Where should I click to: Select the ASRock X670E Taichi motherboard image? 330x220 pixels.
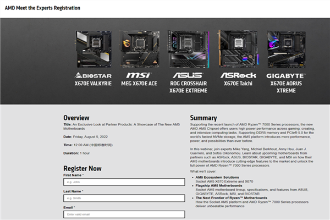pos(238,48)
